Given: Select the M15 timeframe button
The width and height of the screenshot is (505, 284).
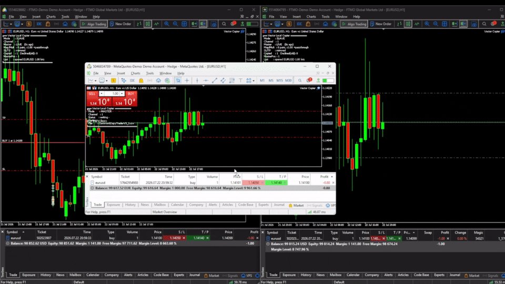Looking at the screenshot, I should (279, 80).
